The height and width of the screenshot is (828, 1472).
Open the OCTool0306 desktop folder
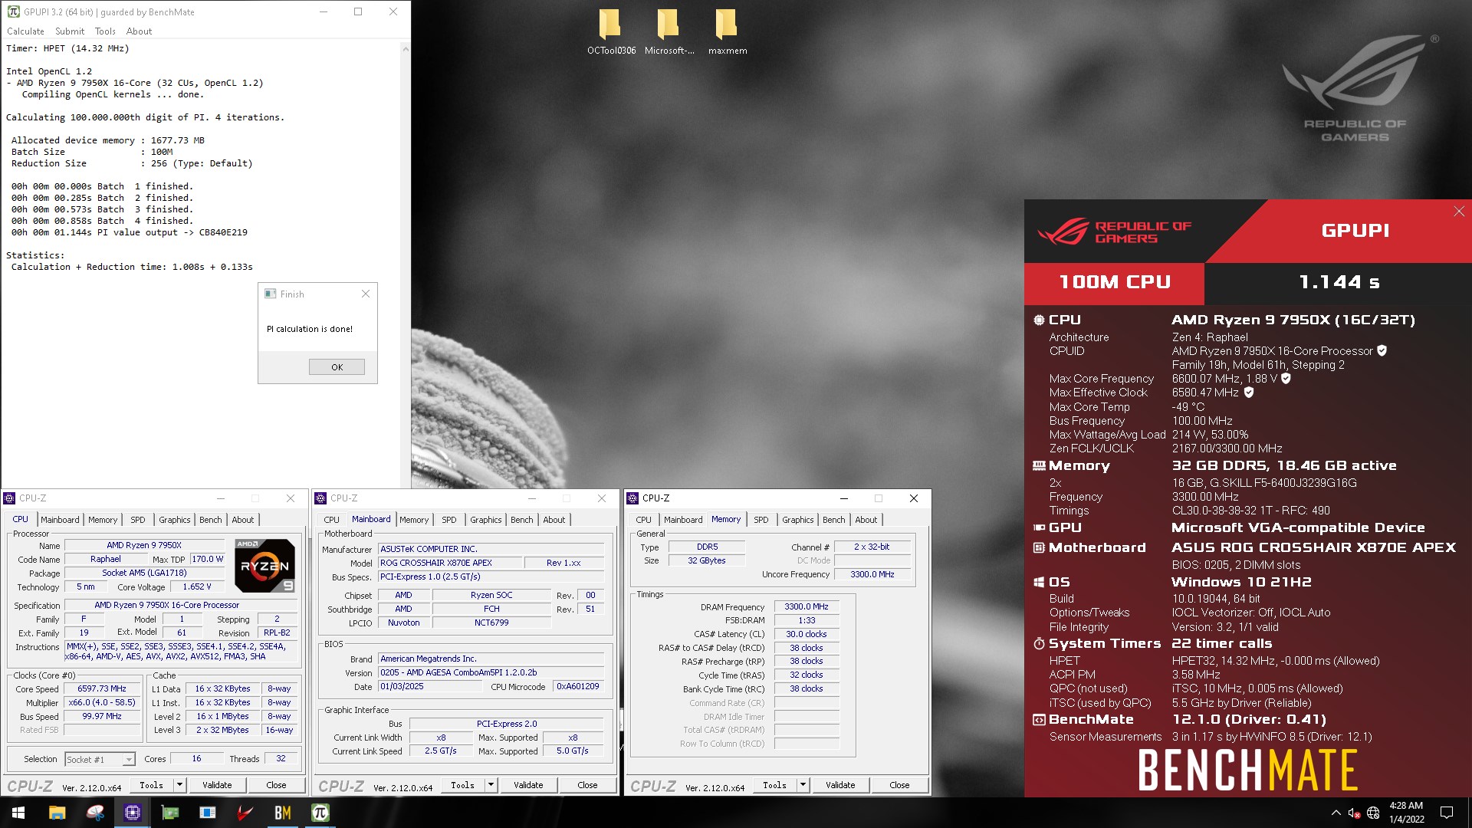[610, 31]
